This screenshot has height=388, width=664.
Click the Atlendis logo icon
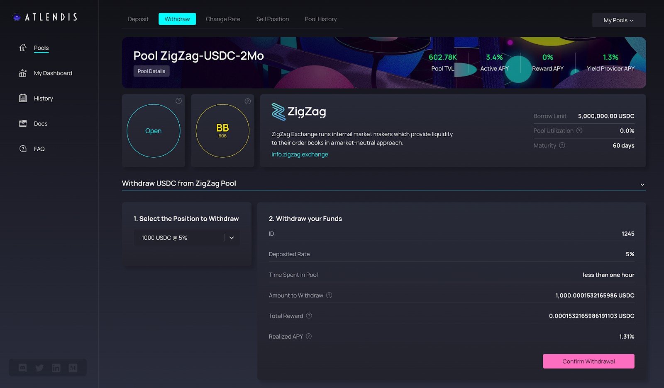pos(17,17)
